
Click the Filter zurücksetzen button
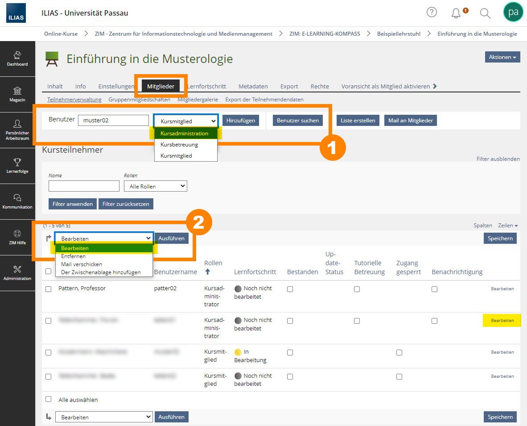click(126, 204)
